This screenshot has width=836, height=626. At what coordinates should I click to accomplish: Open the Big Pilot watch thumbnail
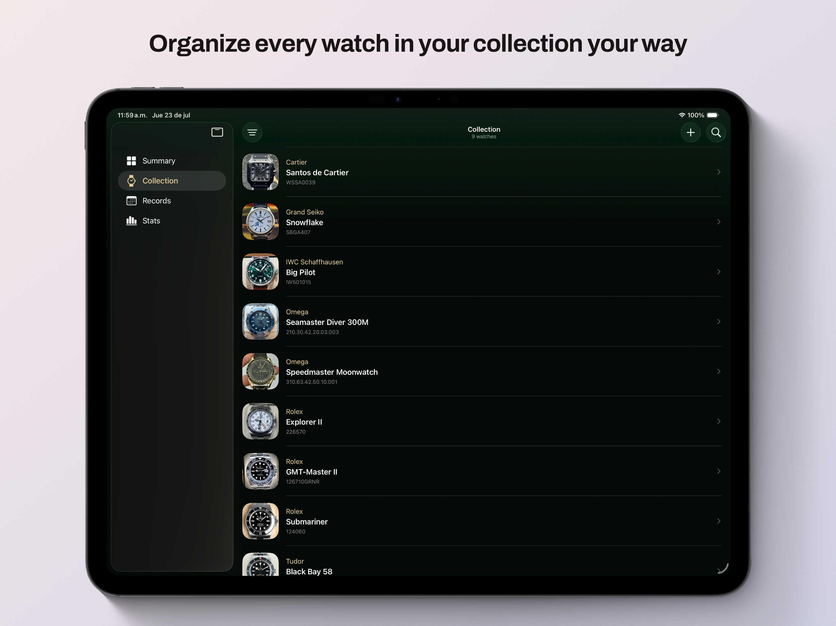(260, 271)
